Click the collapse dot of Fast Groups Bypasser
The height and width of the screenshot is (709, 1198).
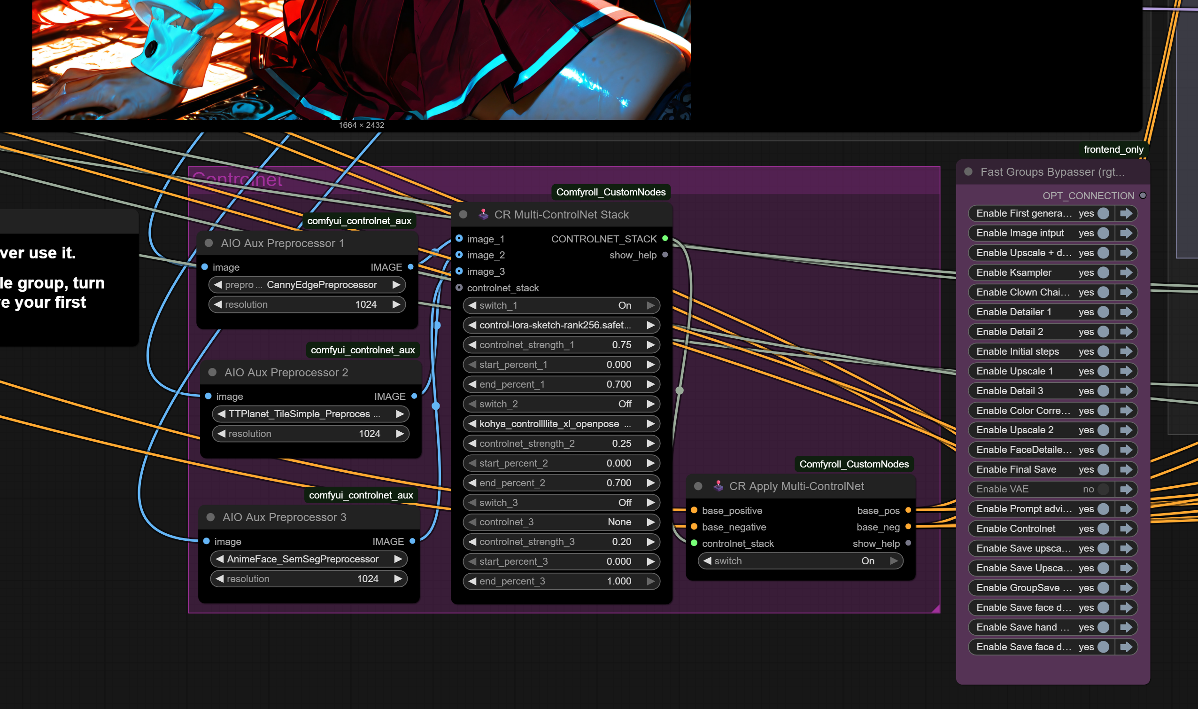(x=968, y=172)
